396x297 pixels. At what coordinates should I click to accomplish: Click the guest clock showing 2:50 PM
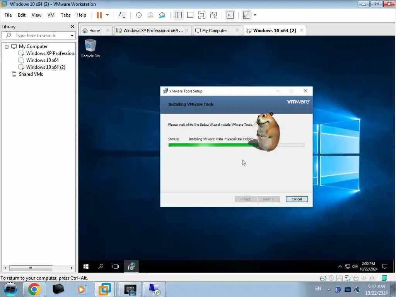click(369, 266)
